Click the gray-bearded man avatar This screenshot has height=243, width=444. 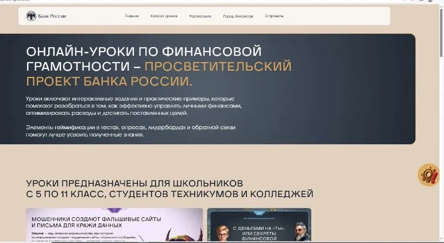300,232
